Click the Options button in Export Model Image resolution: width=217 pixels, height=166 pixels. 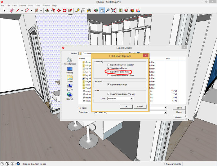[x=179, y=117]
